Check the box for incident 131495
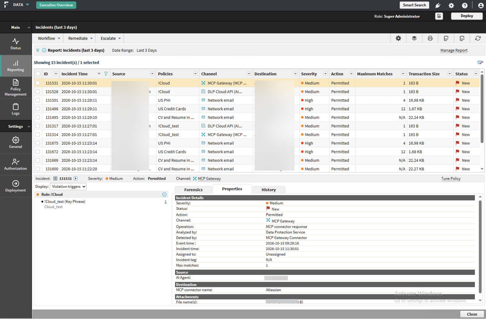This screenshot has height=319, width=486. click(38, 117)
